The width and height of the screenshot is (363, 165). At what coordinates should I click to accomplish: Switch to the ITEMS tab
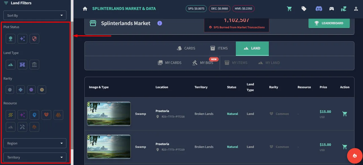pyautogui.click(x=219, y=48)
